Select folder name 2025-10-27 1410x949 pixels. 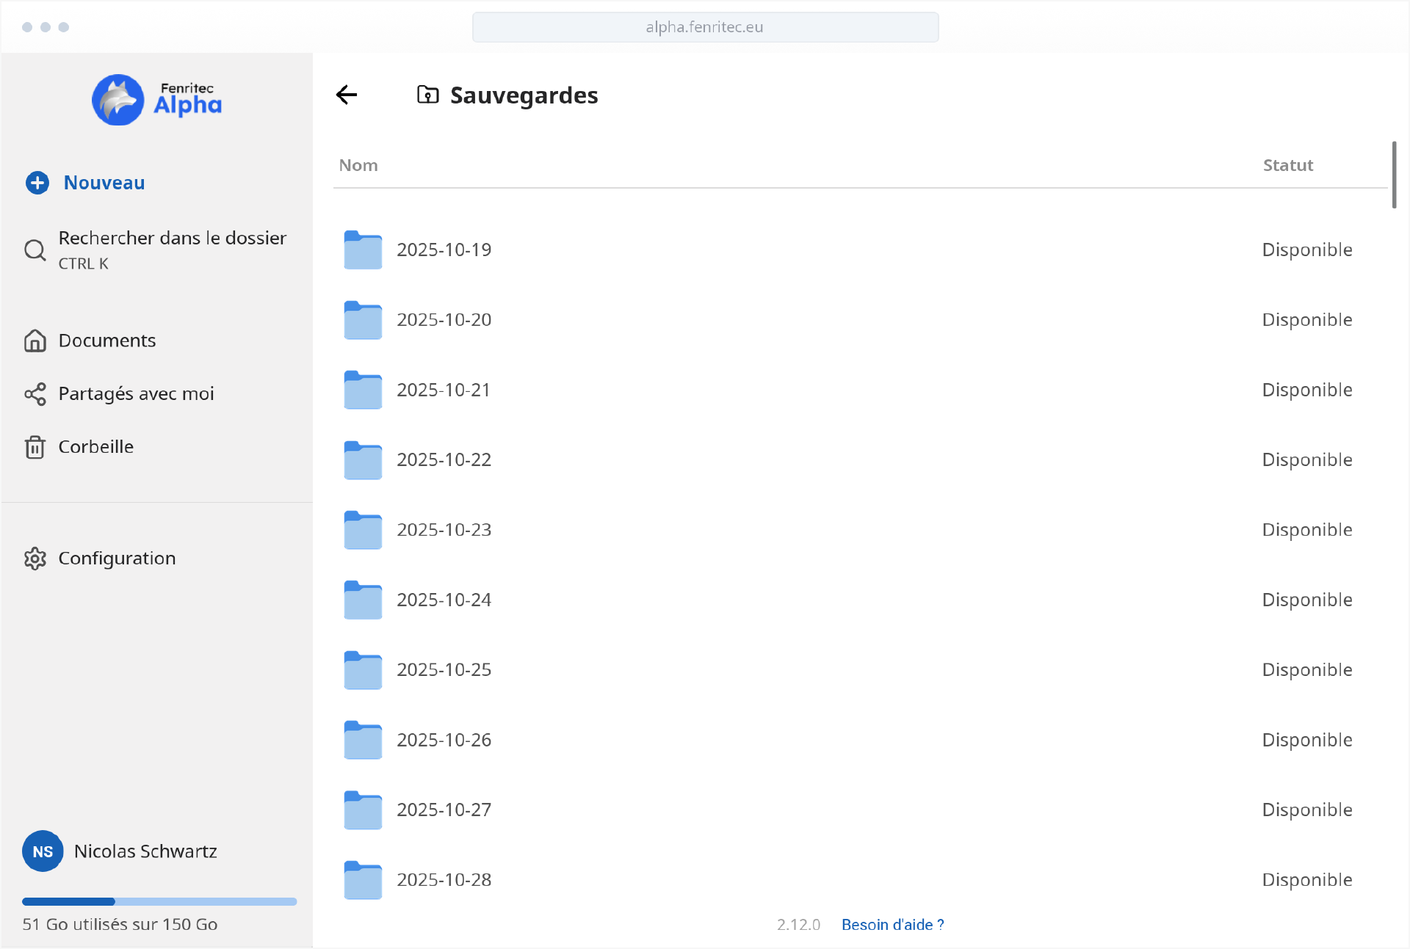pyautogui.click(x=444, y=810)
